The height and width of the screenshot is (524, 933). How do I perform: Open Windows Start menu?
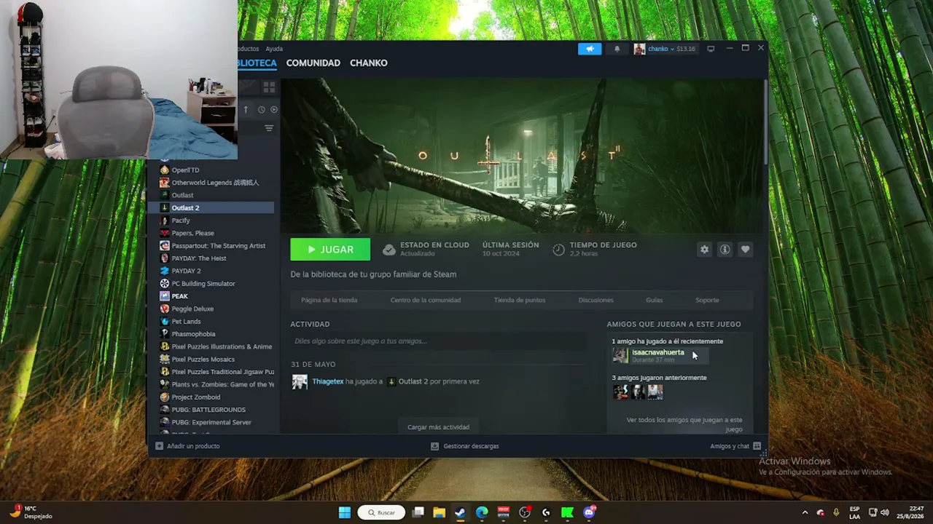345,512
